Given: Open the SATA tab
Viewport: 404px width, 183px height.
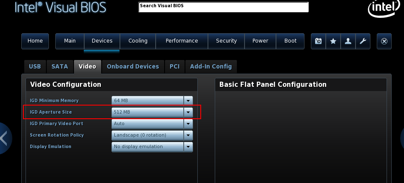Looking at the screenshot, I should click(x=60, y=66).
